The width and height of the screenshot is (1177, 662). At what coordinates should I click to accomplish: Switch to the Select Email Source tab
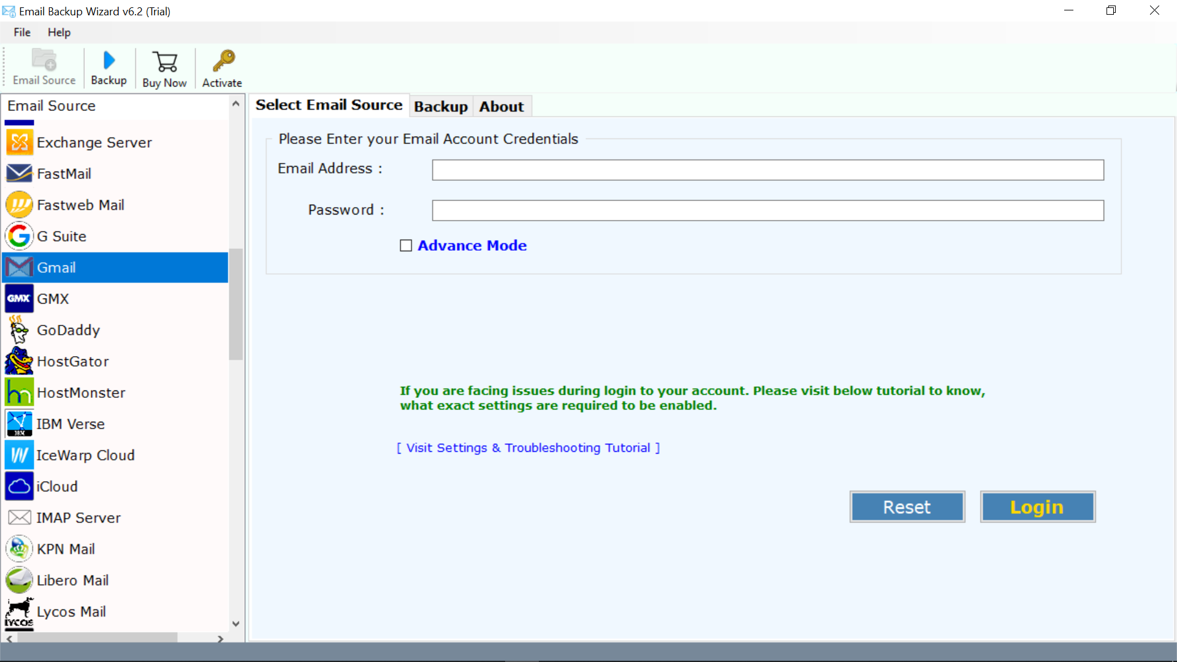click(329, 105)
